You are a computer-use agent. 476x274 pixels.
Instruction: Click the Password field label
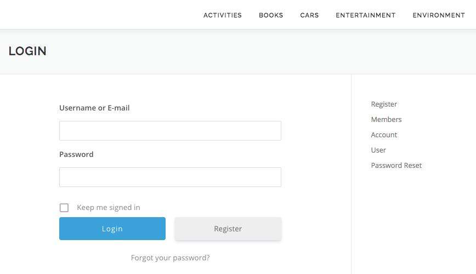pyautogui.click(x=76, y=154)
